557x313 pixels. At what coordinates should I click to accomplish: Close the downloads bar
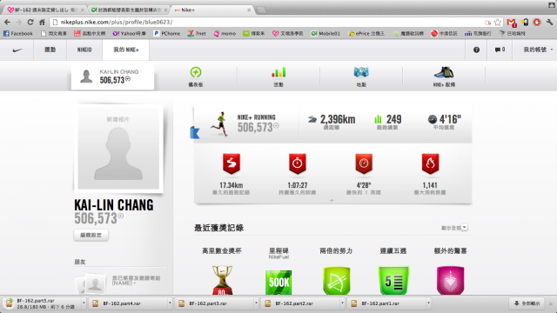coord(551,303)
